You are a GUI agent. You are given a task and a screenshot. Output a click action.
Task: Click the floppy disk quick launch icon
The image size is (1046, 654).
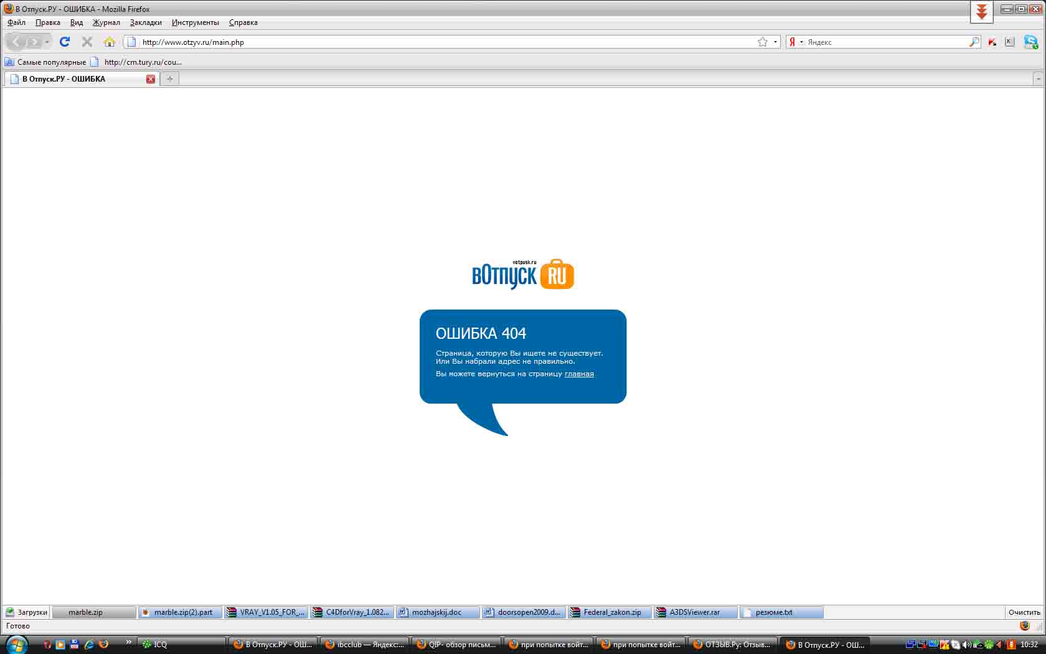click(x=75, y=645)
